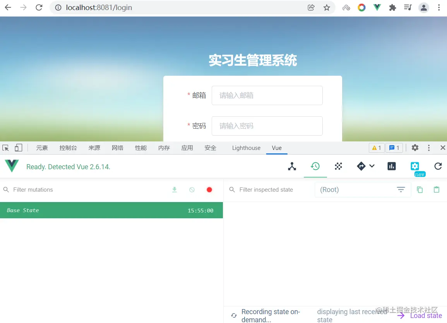This screenshot has height=323, width=447.
Task: Switch to the Lighthouse tab
Action: pos(246,148)
